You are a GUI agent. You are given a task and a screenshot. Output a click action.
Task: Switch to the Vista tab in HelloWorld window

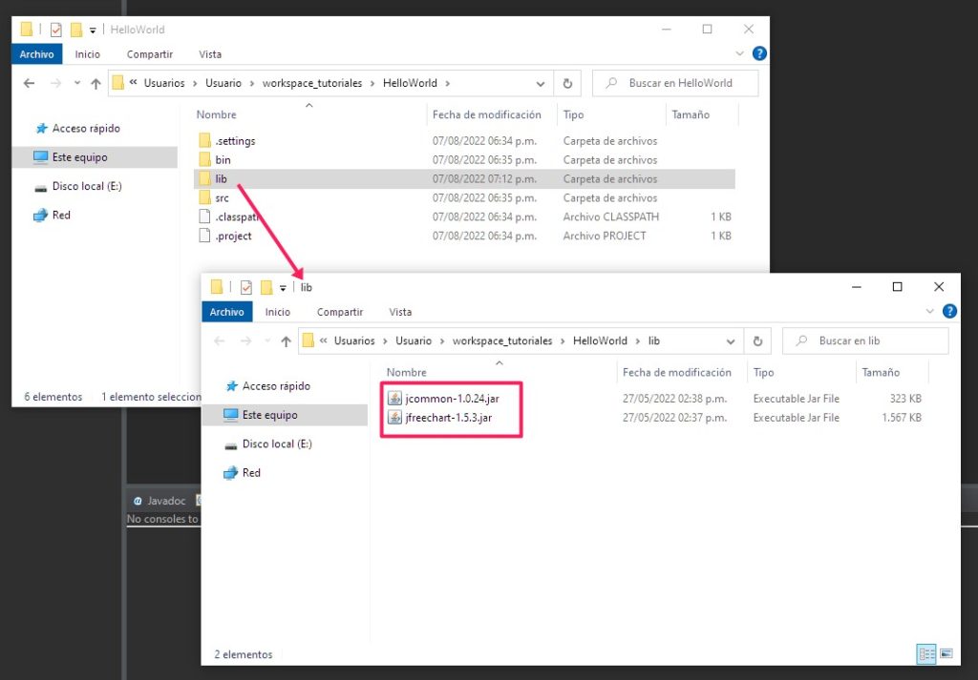pyautogui.click(x=210, y=54)
